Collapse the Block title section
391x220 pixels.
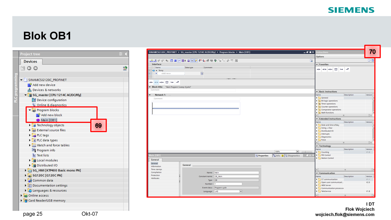point(150,87)
